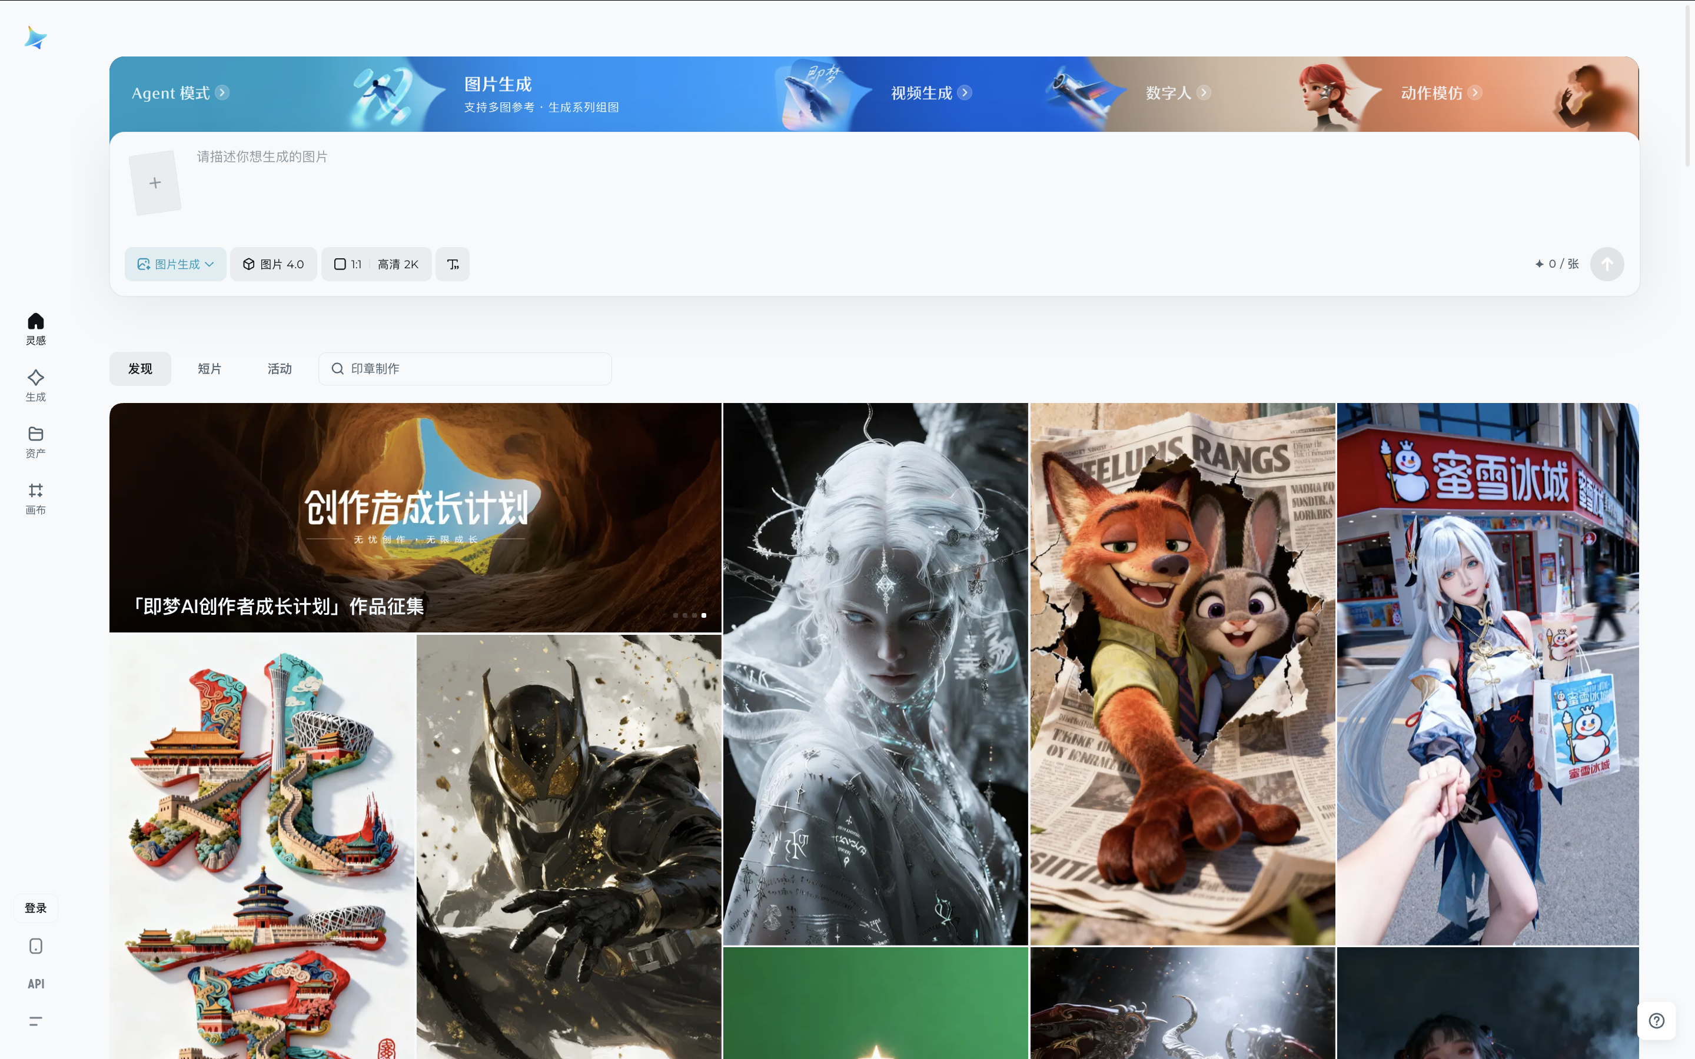Click the Jimeng logo icon
The height and width of the screenshot is (1059, 1695).
pos(35,38)
